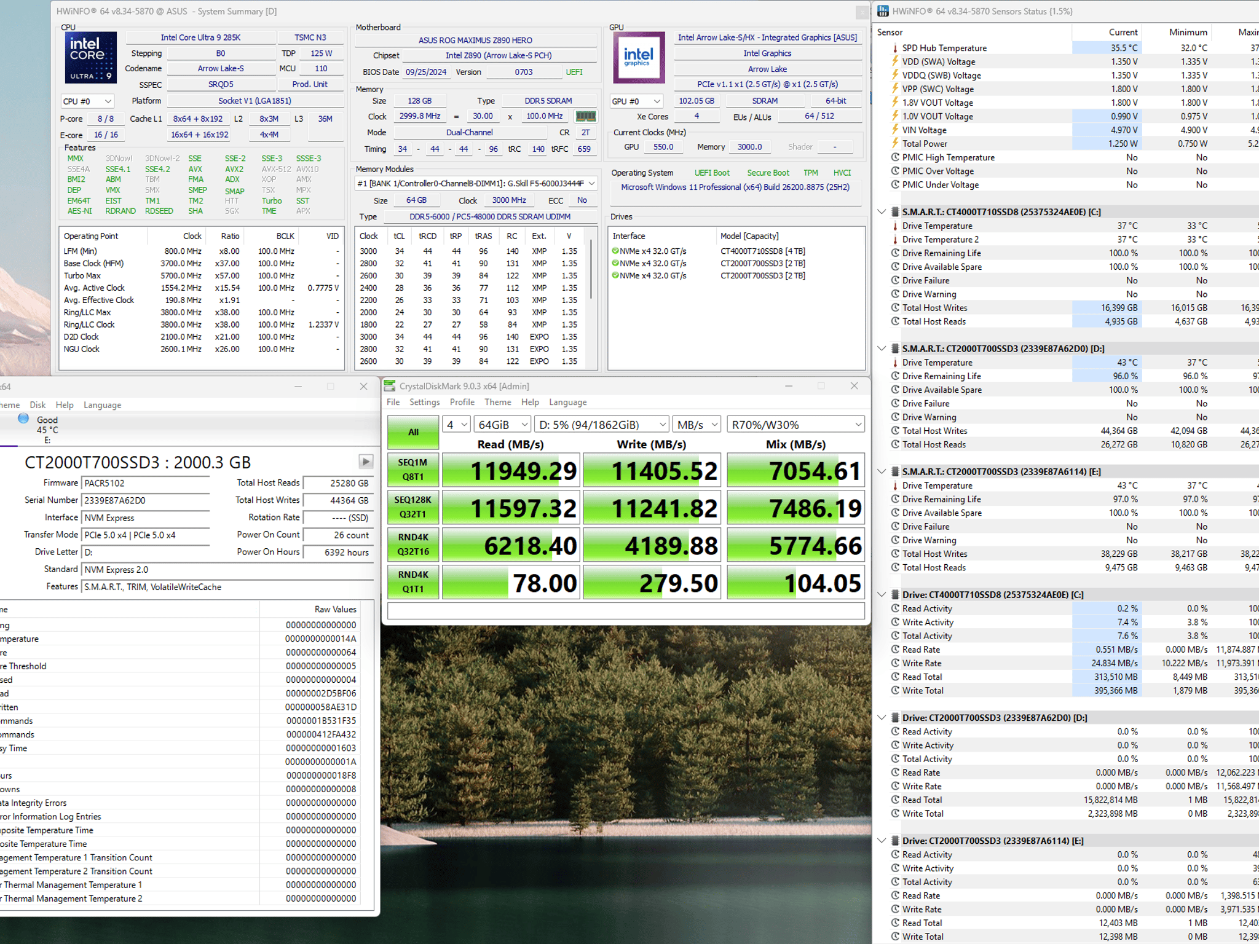Open the unit dropdown showing MB/s

[697, 425]
